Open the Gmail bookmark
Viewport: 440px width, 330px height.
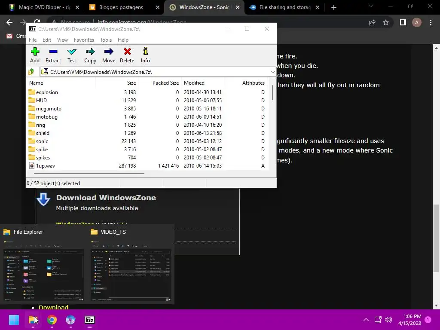click(x=15, y=36)
